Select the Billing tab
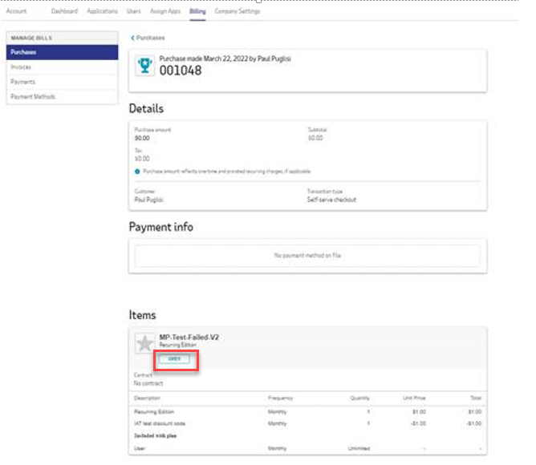Screen dimensions: 536x465 pyautogui.click(x=197, y=11)
